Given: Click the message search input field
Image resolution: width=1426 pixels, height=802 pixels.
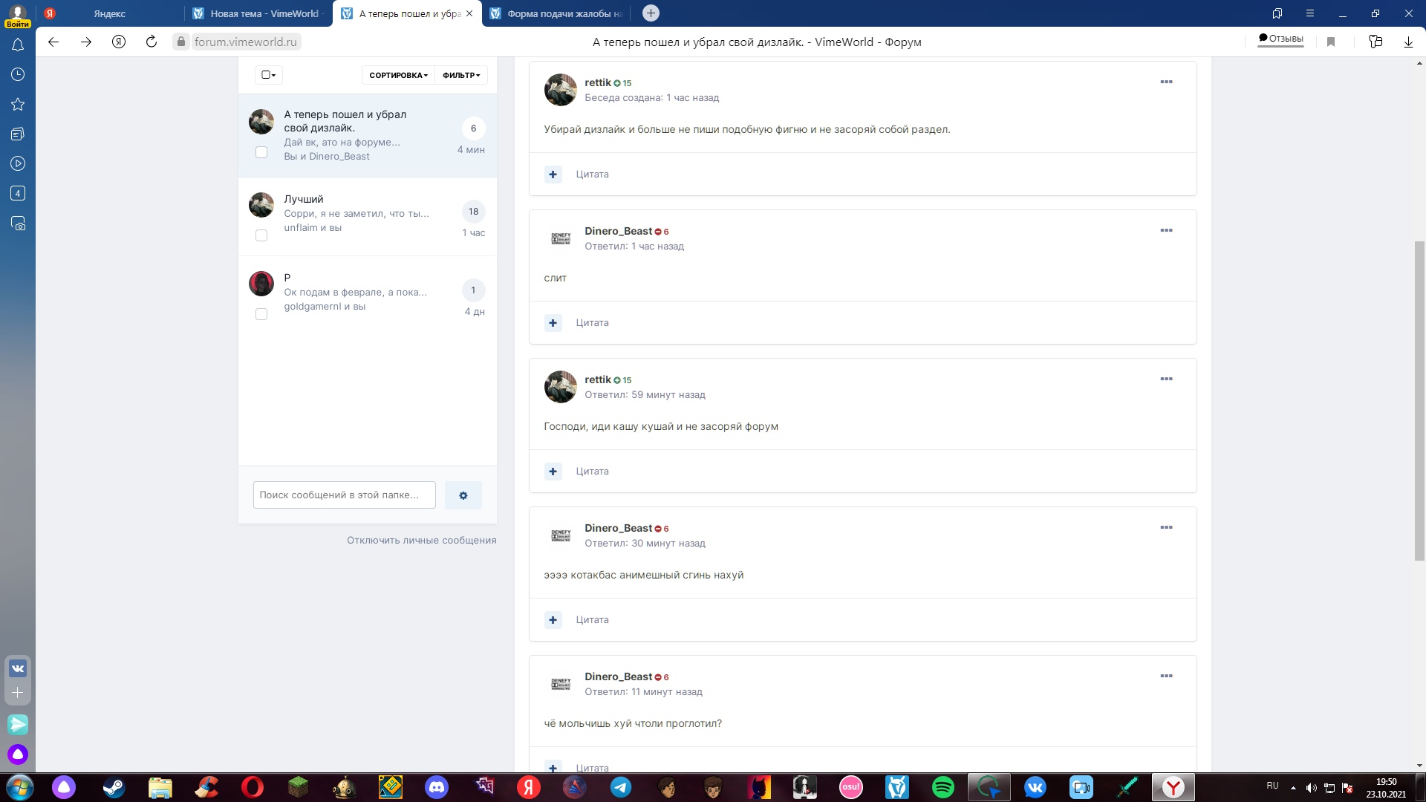Looking at the screenshot, I should point(344,495).
